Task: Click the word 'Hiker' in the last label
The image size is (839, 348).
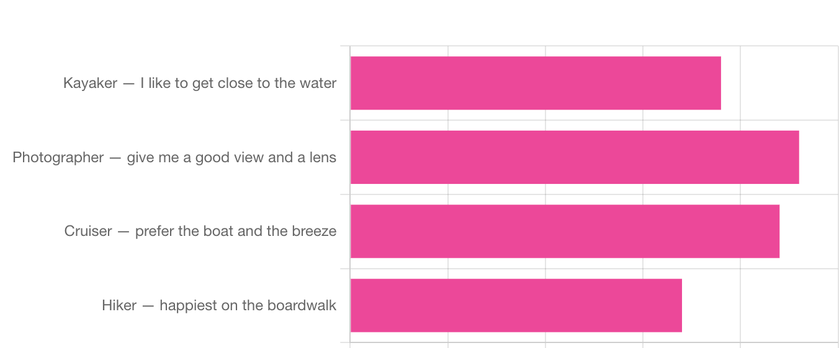Action: coord(119,305)
